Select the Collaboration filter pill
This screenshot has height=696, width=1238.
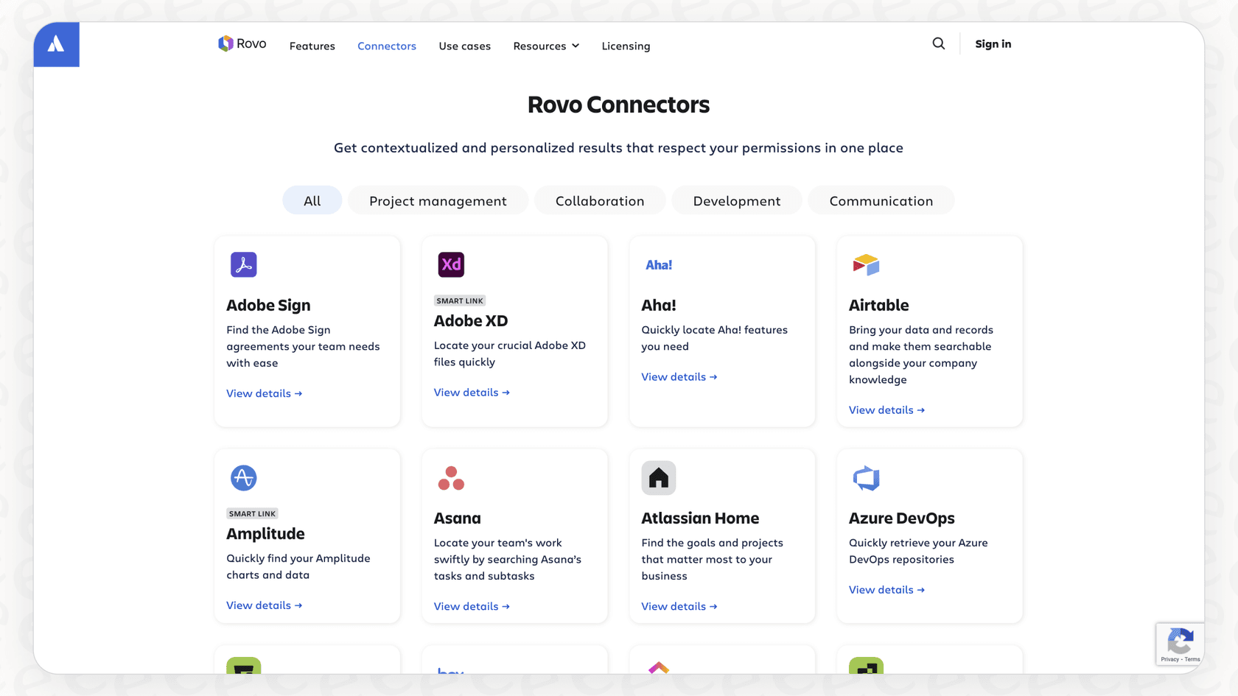[x=599, y=200]
